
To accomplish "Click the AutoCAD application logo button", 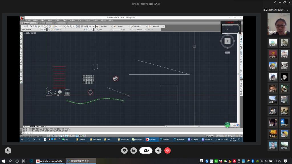I will [x=22, y=18].
